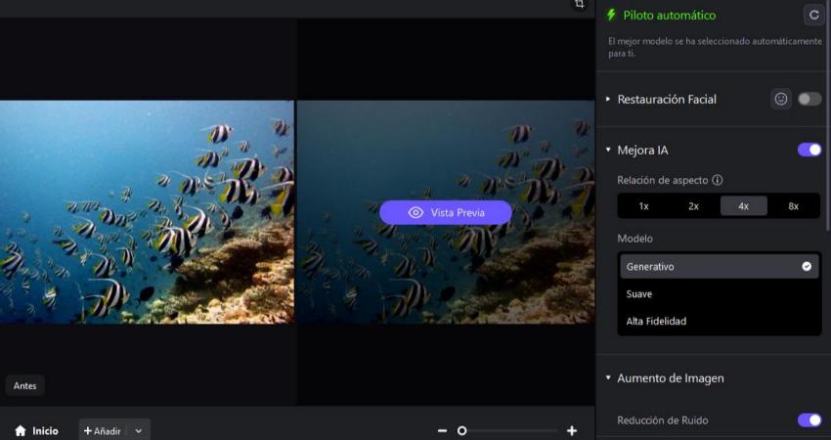Click the green lightning Piloto automático icon

[611, 16]
